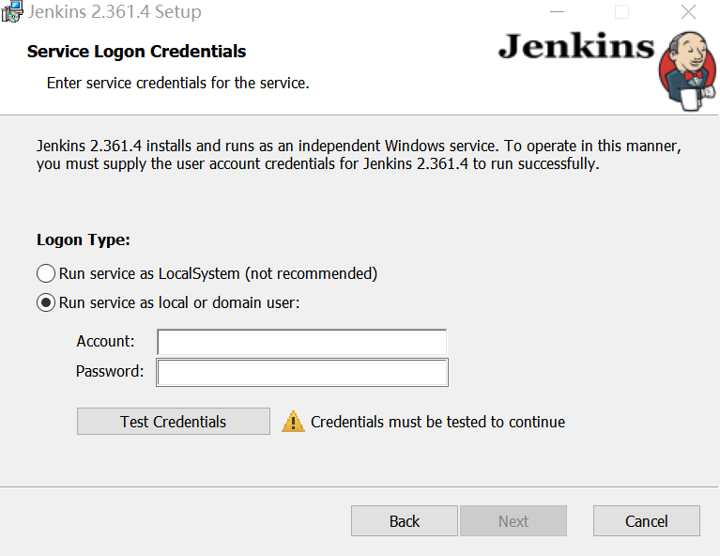
Task: Click the Jenkins 2.361.4 Setup title text
Action: [x=115, y=12]
